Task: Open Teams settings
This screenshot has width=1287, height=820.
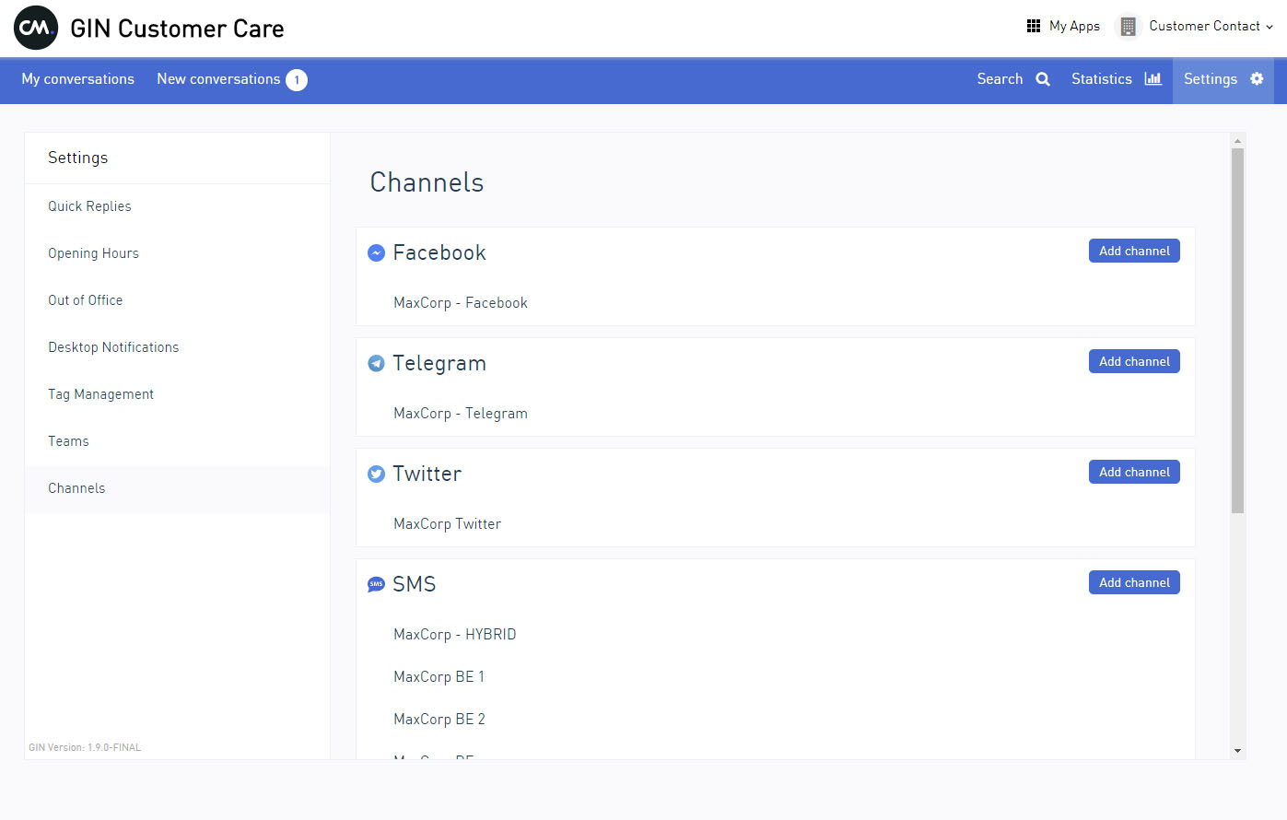Action: pyautogui.click(x=177, y=442)
